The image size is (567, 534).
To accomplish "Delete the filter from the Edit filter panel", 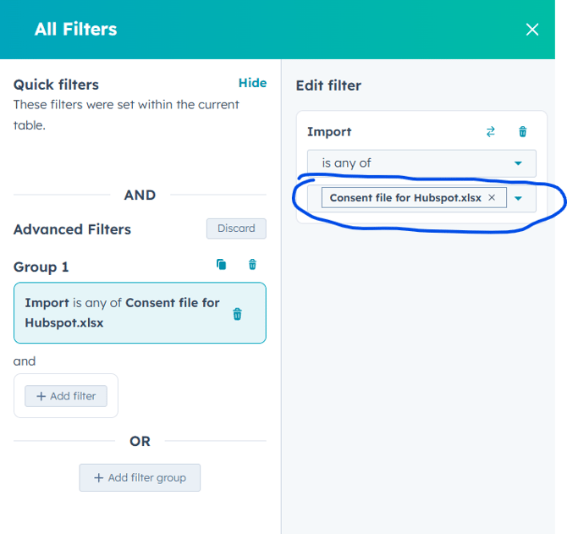I will pos(522,132).
